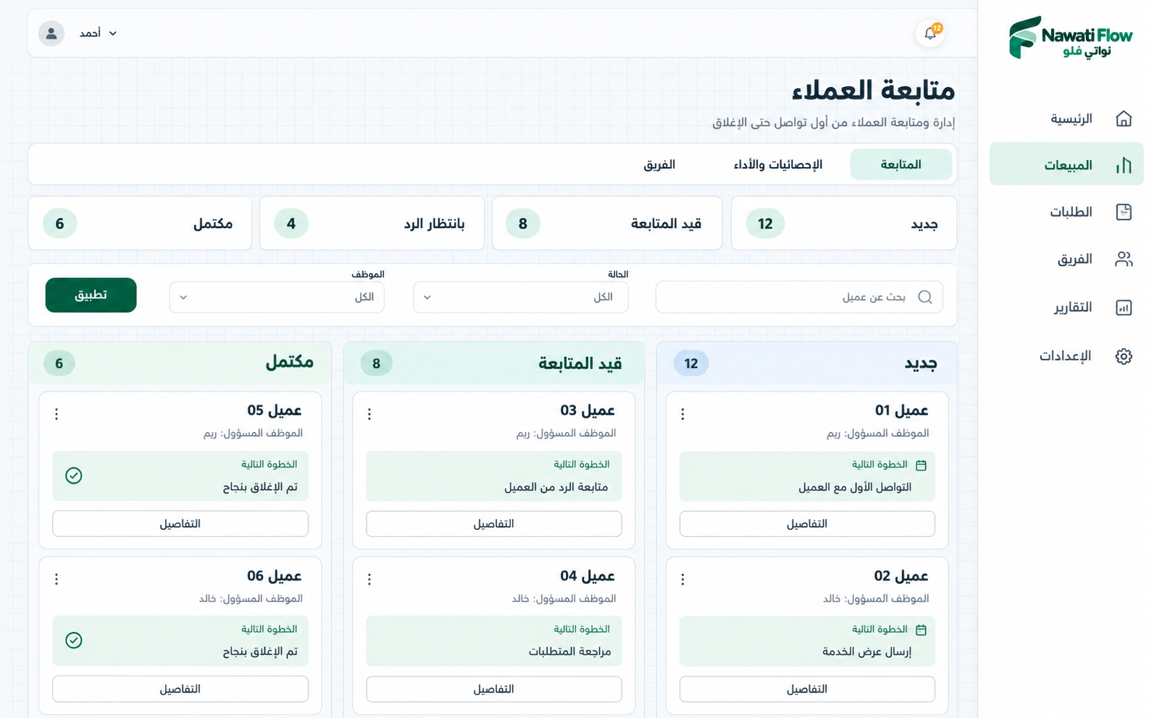This screenshot has height=718, width=1149.
Task: Open التفاصيل for عميل 02
Action: (x=807, y=689)
